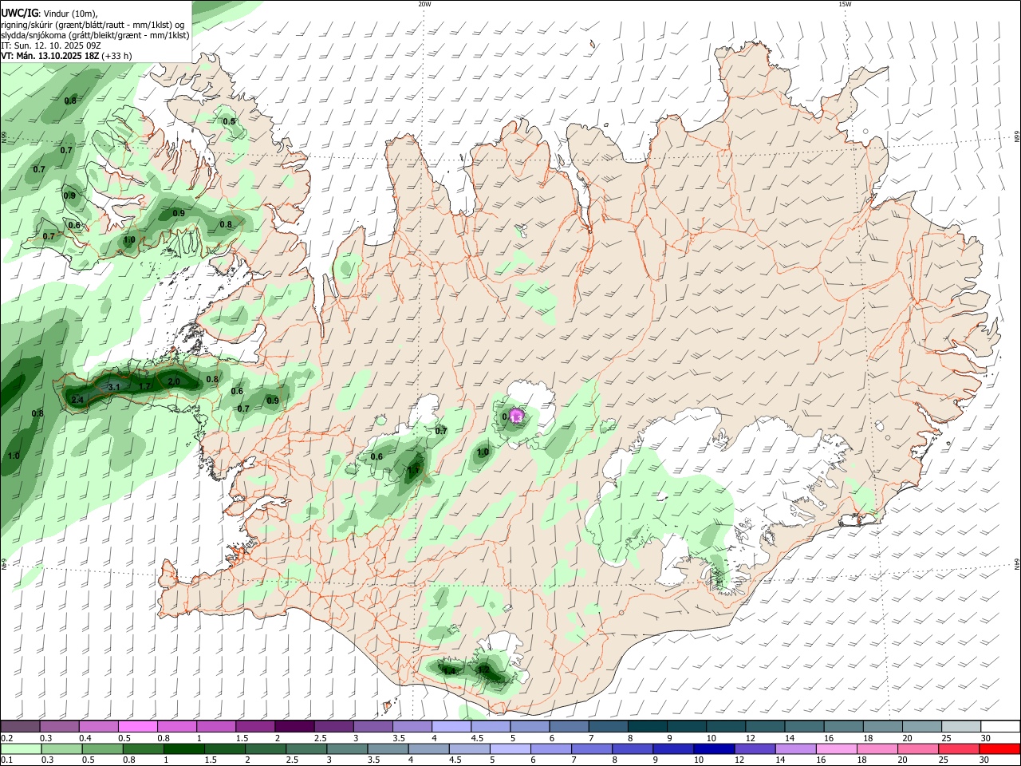The width and height of the screenshot is (1021, 766).
Task: Click the bright pink 0.5–0.8 snow legend swatch
Action: point(138,726)
